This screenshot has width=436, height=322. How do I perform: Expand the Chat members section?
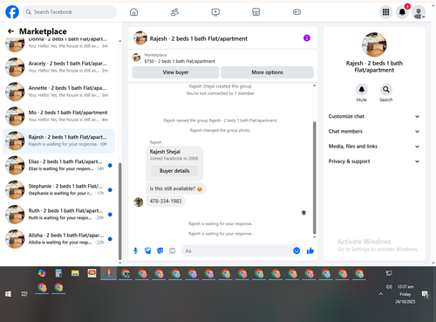pyautogui.click(x=374, y=131)
